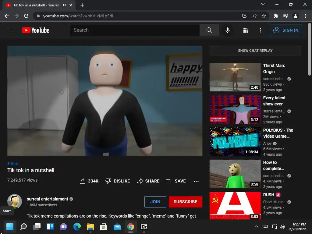The image size is (312, 234).
Task: Open Windows taskbar search
Action: (23, 227)
